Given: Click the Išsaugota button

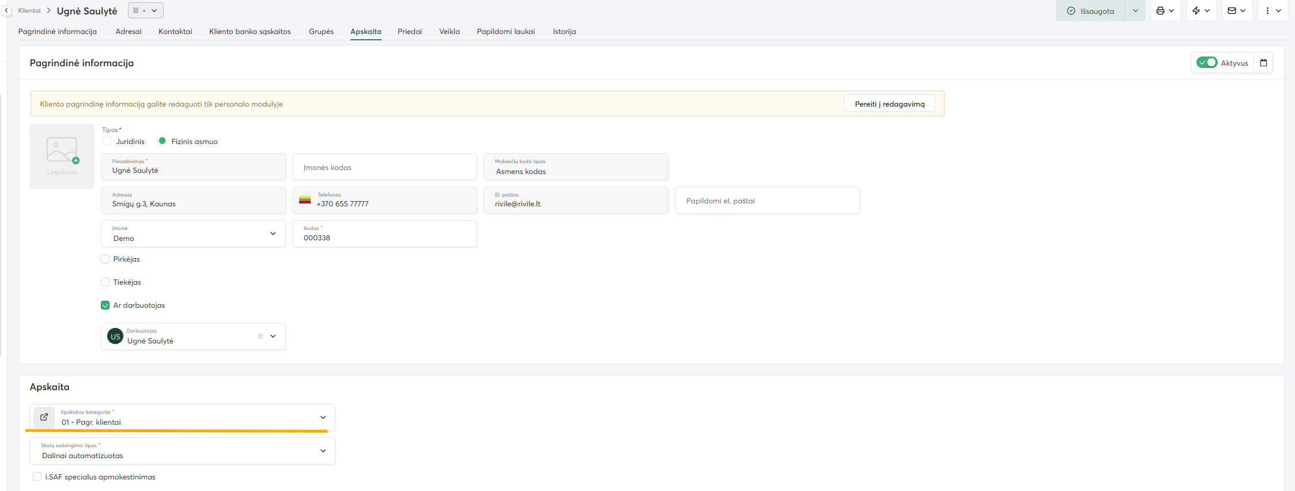Looking at the screenshot, I should pyautogui.click(x=1090, y=11).
